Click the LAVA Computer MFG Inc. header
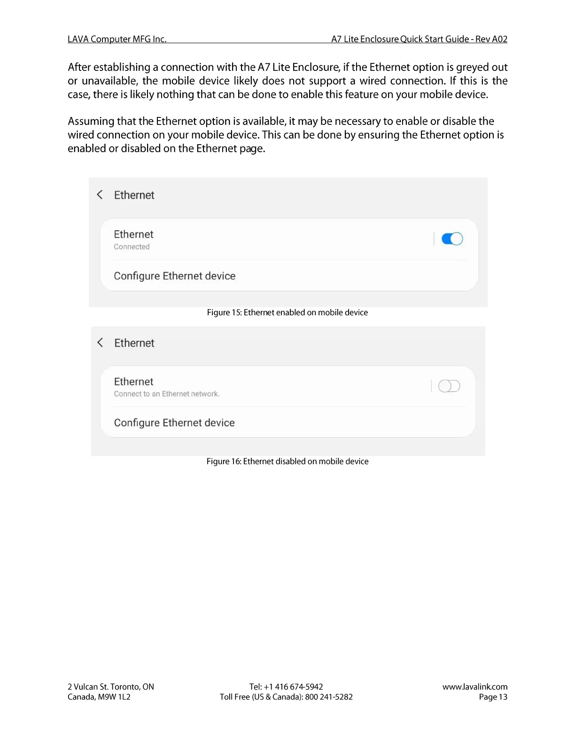 [117, 39]
